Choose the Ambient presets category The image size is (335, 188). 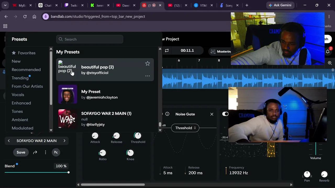point(20,120)
